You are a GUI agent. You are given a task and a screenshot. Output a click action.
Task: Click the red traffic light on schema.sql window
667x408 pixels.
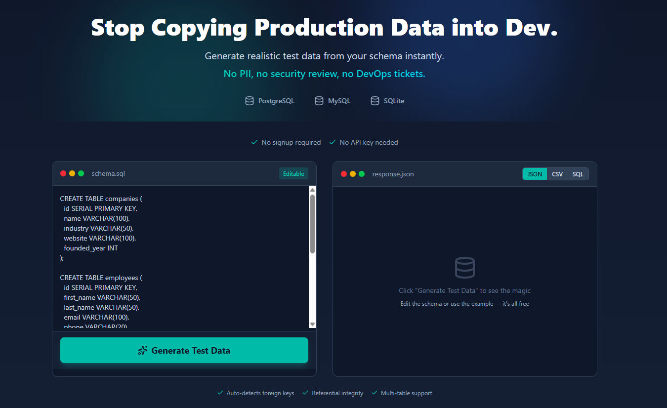[63, 173]
